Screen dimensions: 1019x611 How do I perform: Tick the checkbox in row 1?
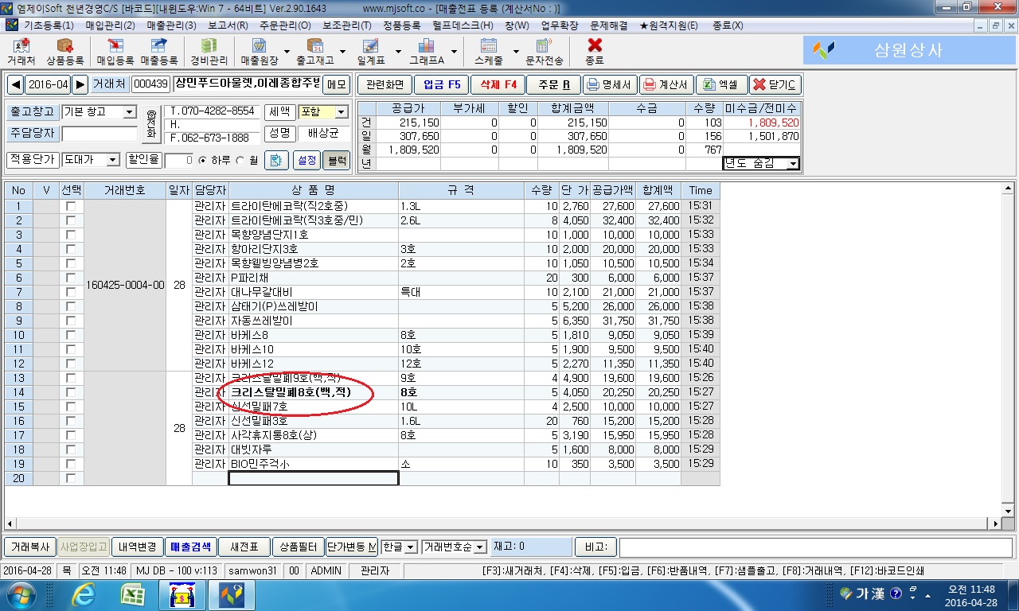coord(71,206)
